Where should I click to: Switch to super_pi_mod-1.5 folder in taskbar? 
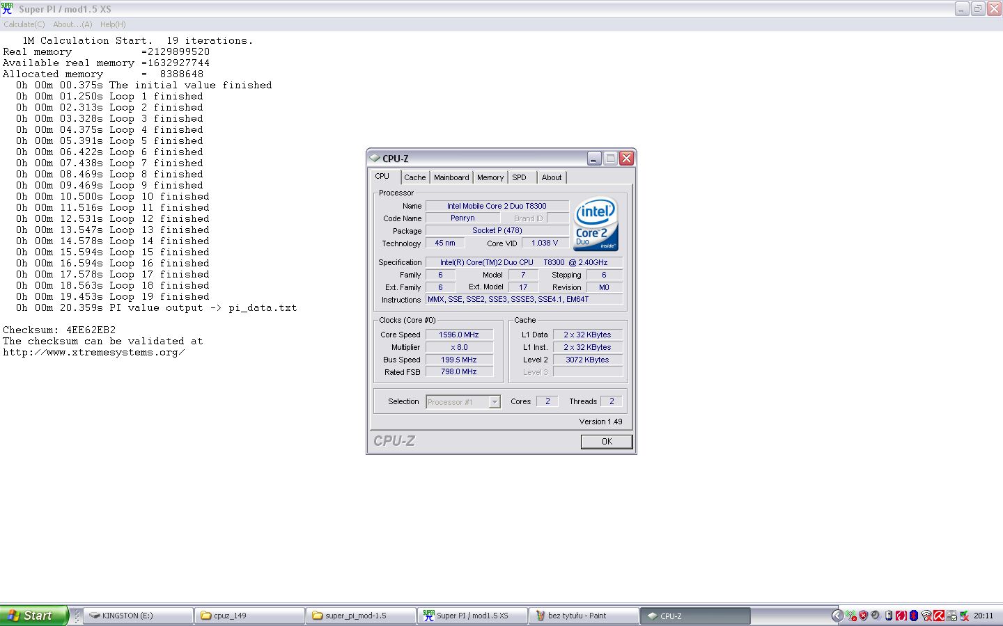pyautogui.click(x=361, y=616)
